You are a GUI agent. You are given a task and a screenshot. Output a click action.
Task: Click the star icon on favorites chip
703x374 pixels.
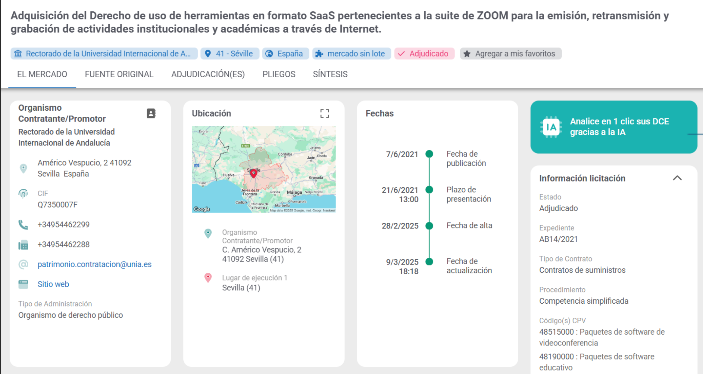(467, 54)
